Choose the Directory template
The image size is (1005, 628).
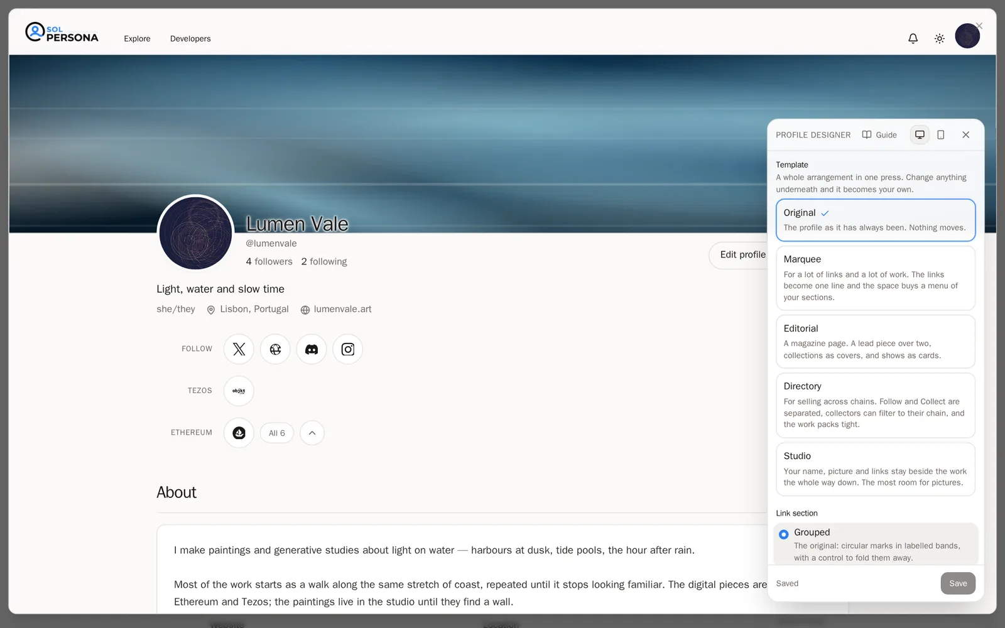pos(876,405)
